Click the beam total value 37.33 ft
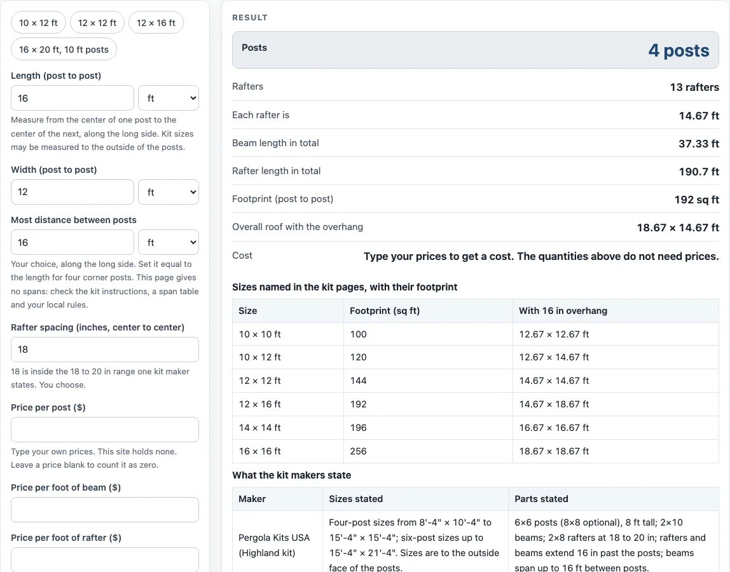 pyautogui.click(x=699, y=144)
